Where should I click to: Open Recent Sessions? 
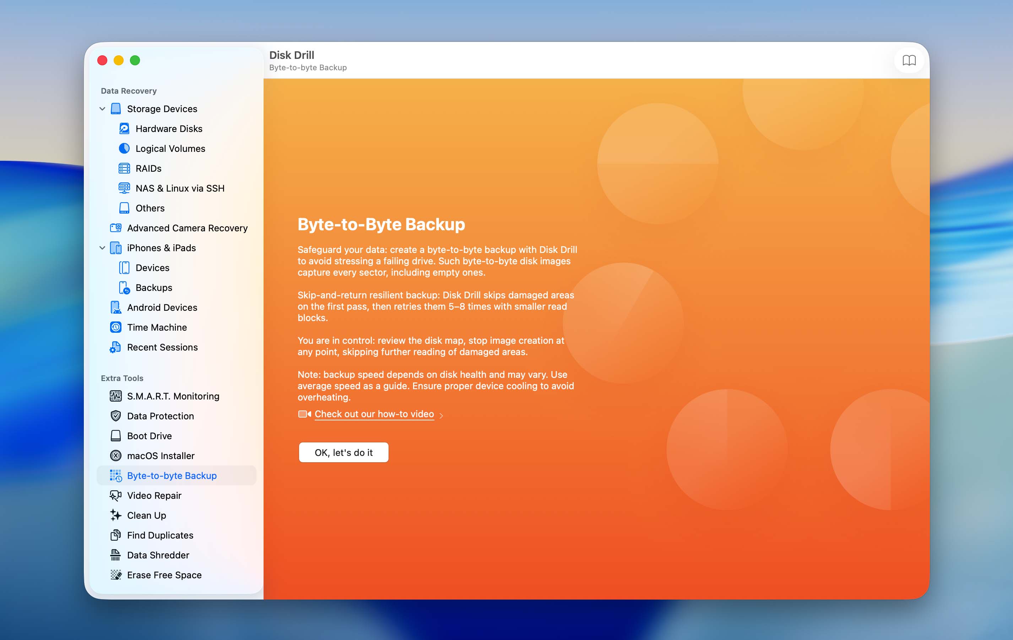[177, 347]
